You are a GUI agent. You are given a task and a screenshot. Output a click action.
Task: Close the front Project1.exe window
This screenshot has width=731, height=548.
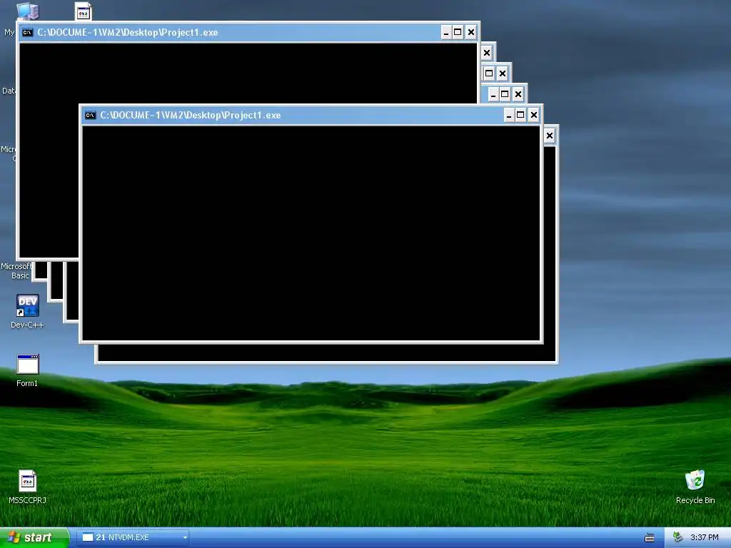pyautogui.click(x=534, y=115)
